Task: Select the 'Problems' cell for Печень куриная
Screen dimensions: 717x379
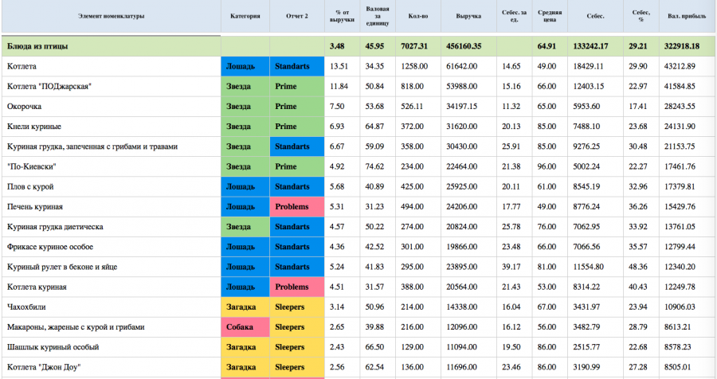Action: tap(297, 207)
